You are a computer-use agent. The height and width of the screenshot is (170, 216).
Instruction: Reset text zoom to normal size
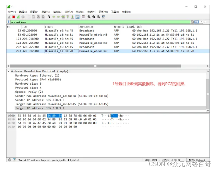98,17
